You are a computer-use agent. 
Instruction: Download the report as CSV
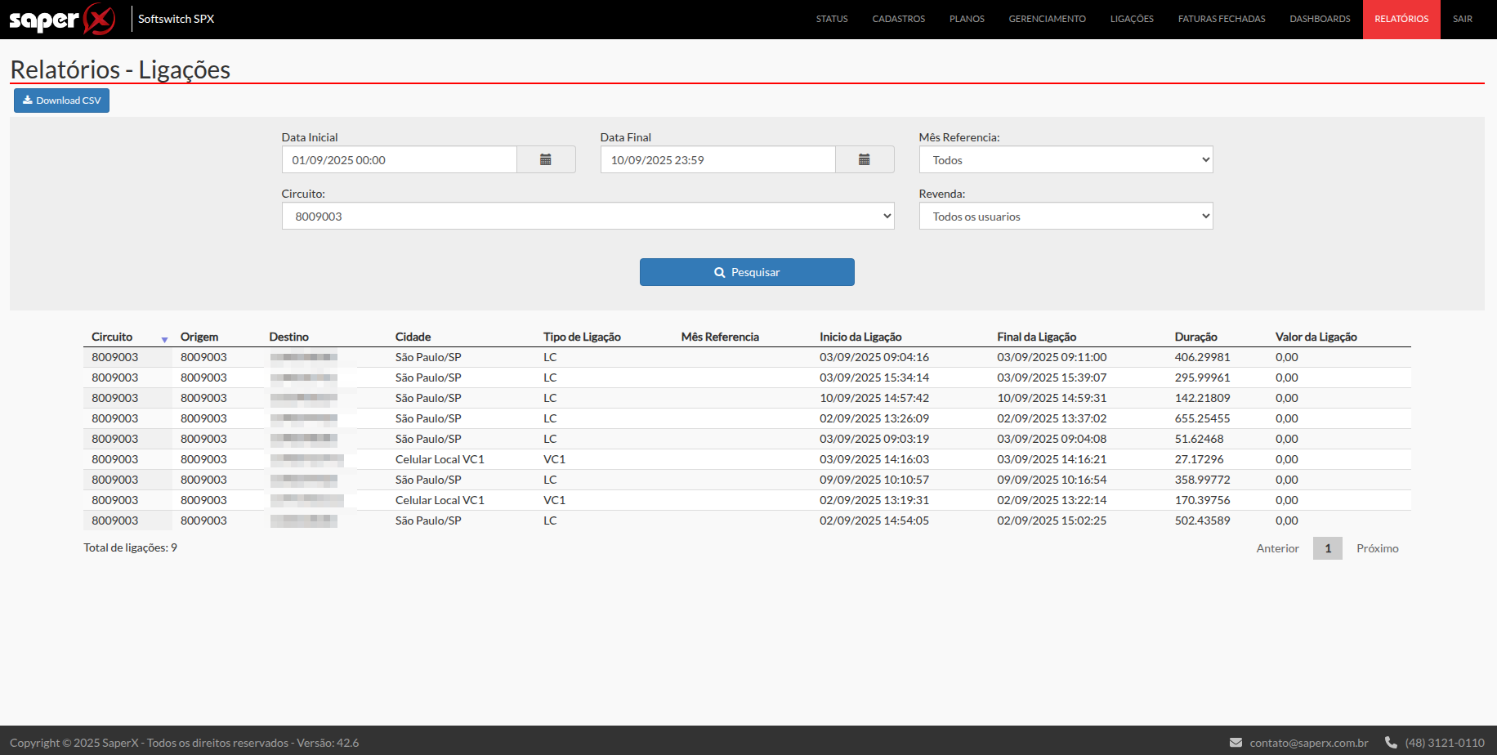[61, 101]
